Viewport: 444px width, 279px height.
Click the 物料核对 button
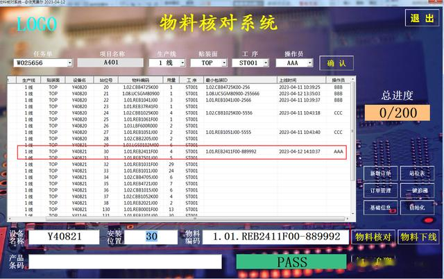pyautogui.click(x=373, y=237)
